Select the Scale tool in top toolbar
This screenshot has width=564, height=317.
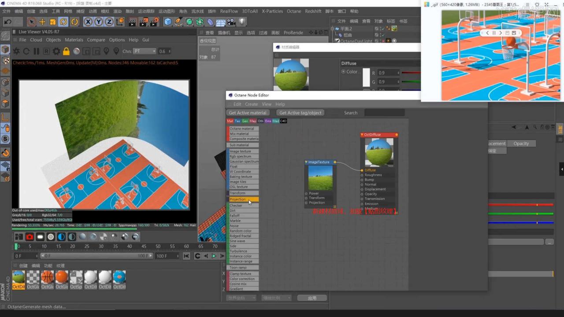pos(53,22)
